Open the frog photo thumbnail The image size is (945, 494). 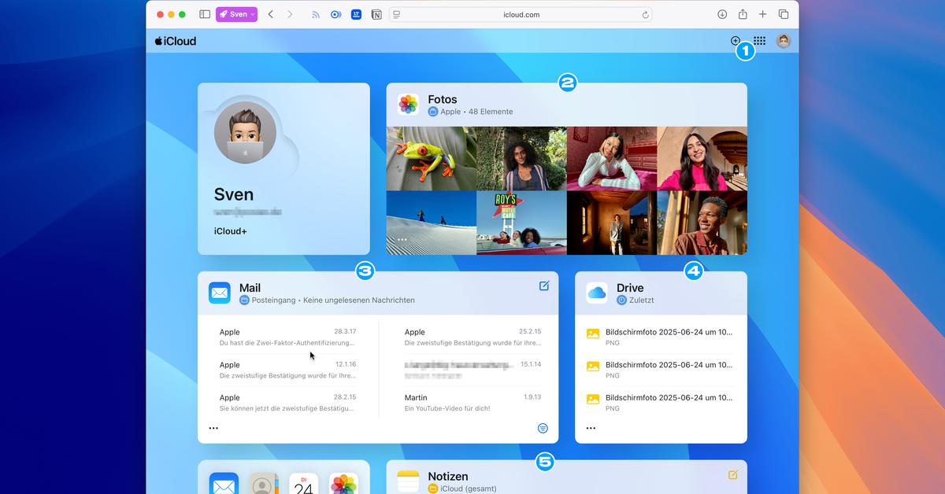431,158
